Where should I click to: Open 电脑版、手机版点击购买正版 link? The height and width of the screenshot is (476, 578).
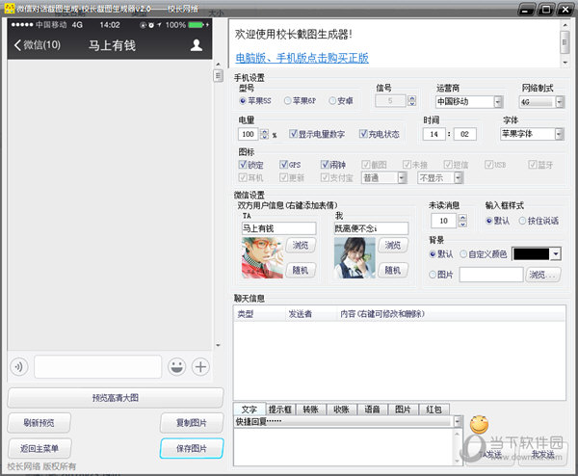point(302,58)
